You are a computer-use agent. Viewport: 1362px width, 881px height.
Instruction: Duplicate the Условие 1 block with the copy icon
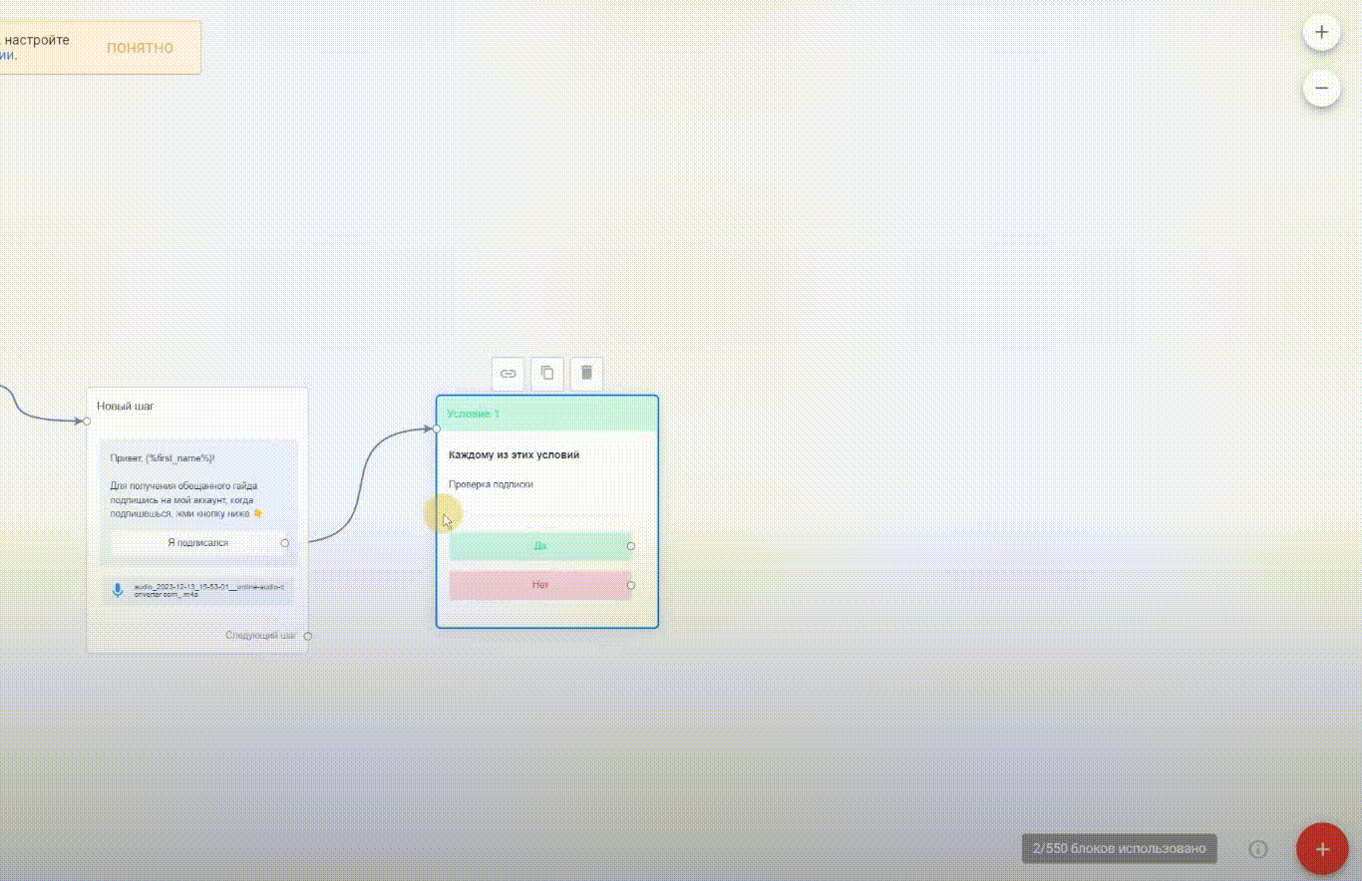click(x=547, y=374)
